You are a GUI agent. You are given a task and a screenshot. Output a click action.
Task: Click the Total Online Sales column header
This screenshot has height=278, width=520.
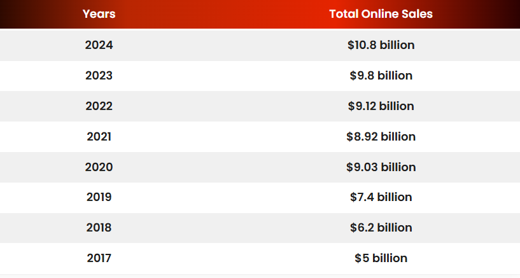[381, 14]
